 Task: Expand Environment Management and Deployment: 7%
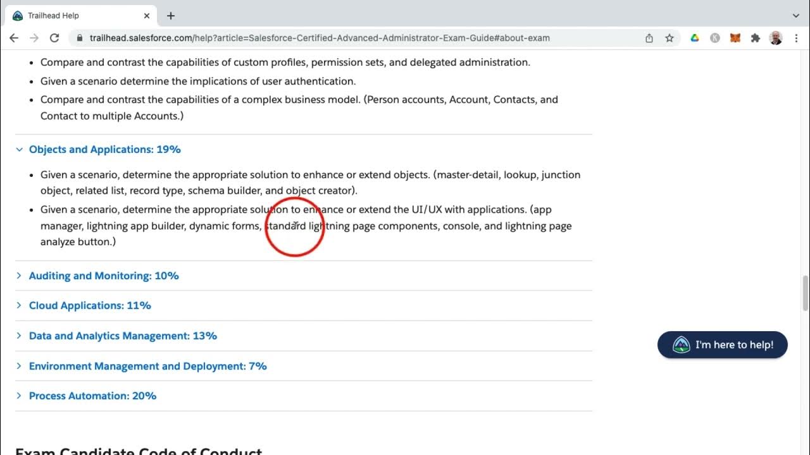[x=147, y=367]
